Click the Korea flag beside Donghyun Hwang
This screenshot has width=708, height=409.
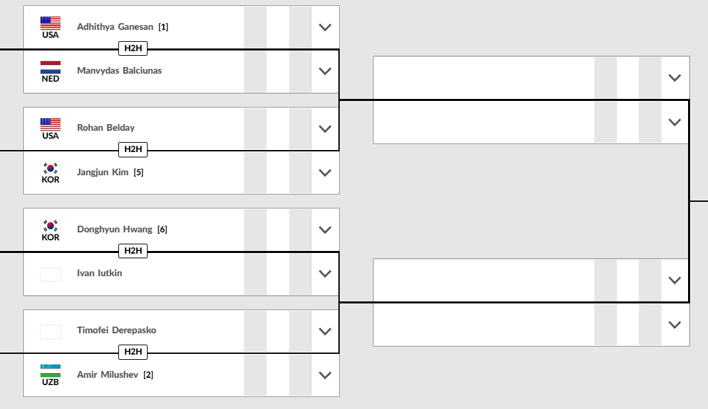(x=51, y=226)
